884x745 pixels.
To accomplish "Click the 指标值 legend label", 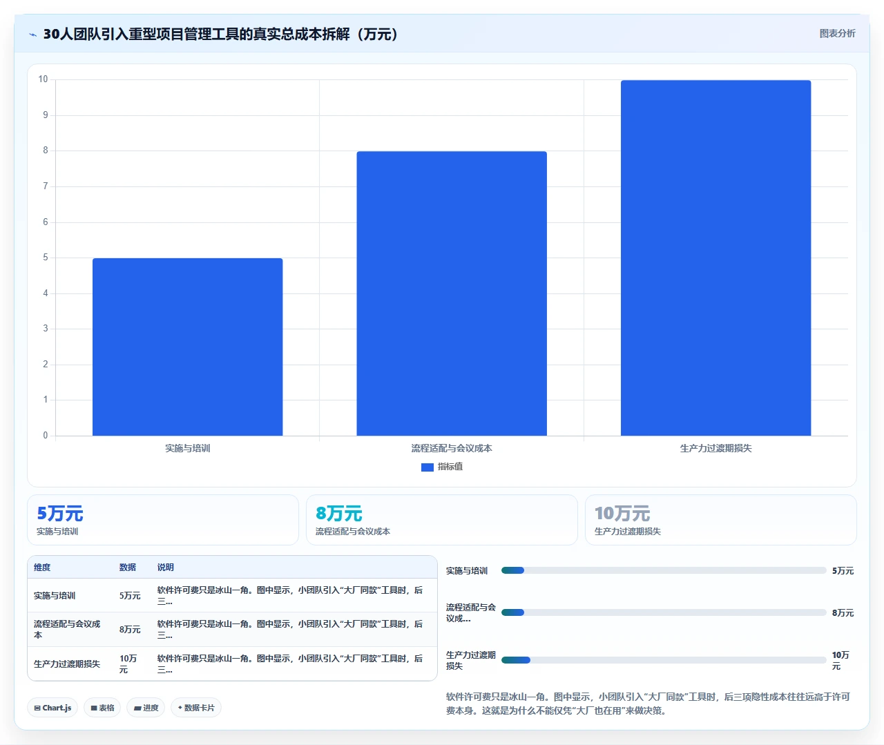I will [450, 467].
